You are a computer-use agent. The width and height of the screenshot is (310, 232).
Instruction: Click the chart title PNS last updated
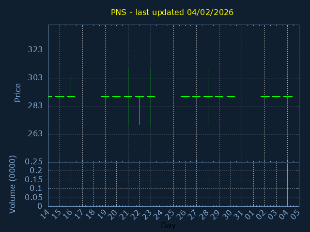(x=172, y=12)
